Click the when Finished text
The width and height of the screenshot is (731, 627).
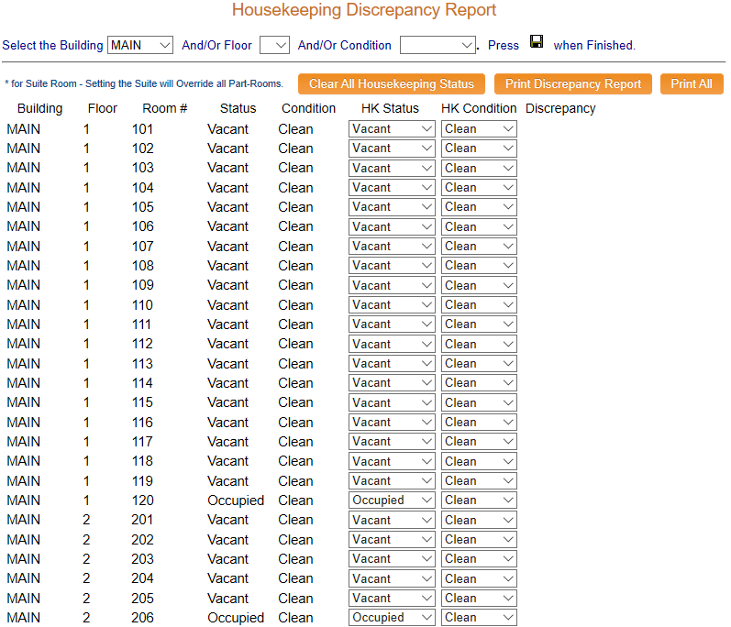[x=594, y=45]
